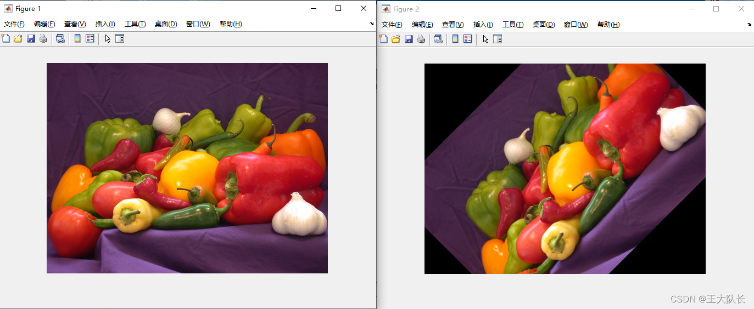Open 查看(V) menu in Figure 2
Viewport: 754px width, 309px height.
[453, 25]
